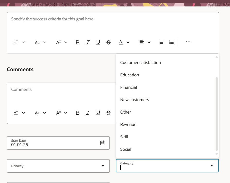The image size is (230, 183).
Task: Click text style icon in Comments editor
Action: (16, 113)
